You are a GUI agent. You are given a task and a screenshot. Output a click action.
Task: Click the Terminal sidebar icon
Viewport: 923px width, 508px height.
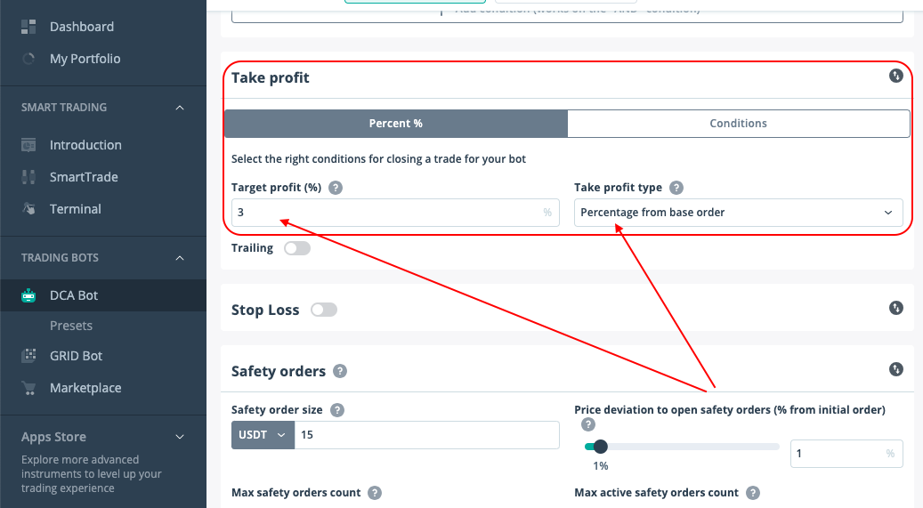pos(28,209)
